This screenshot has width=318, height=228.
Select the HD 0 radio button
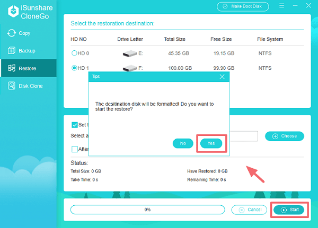74,53
